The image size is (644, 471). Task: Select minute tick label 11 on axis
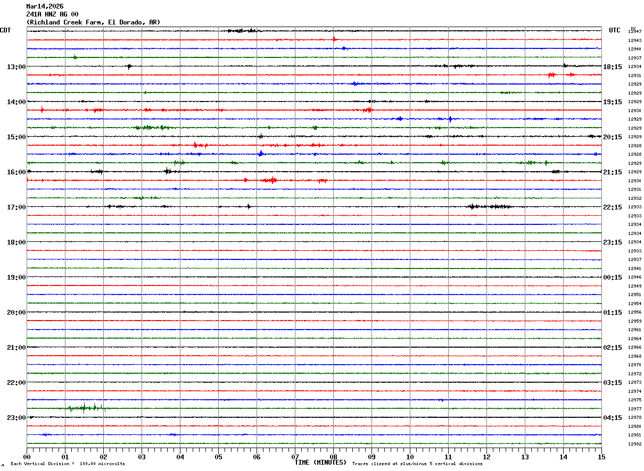click(x=448, y=457)
